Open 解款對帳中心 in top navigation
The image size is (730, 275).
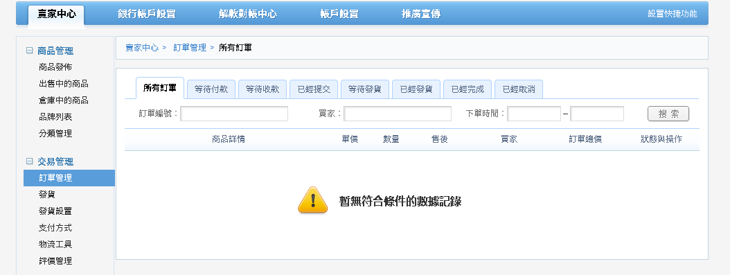click(248, 14)
